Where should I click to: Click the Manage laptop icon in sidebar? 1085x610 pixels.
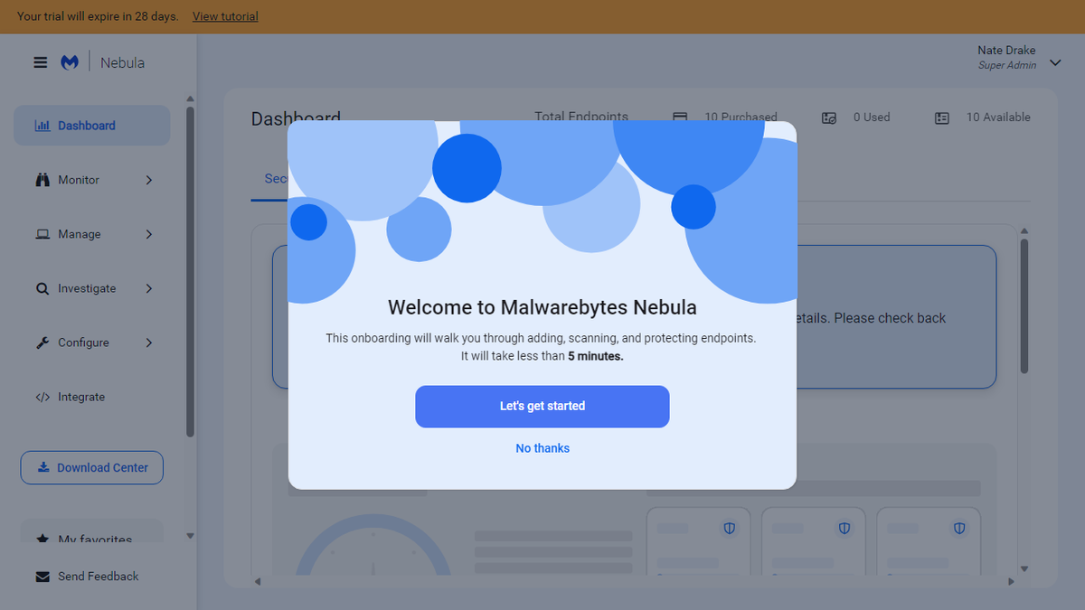click(42, 233)
